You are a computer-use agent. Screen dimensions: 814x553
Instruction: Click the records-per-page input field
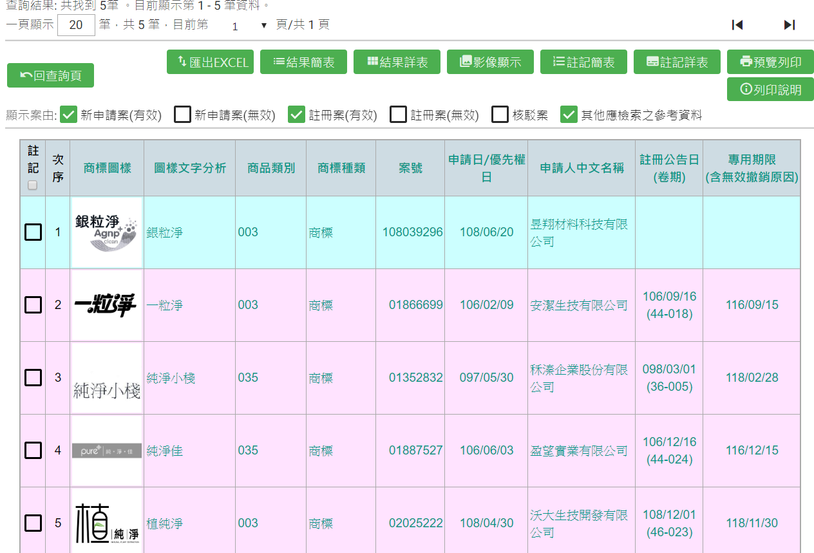pos(76,25)
